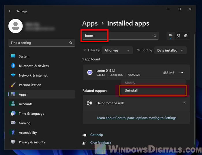Select Uninstall from the context menu
Viewport: 202px width, 155px height.
tap(153, 90)
